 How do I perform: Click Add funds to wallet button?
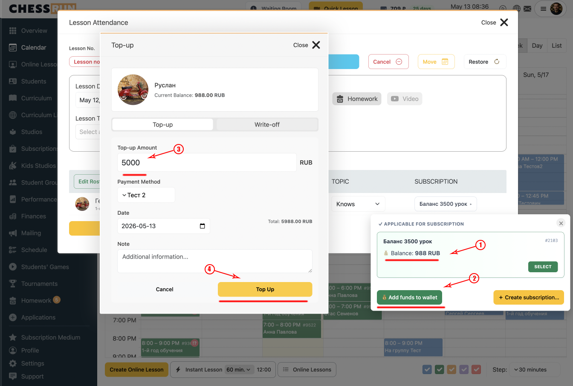tap(410, 297)
